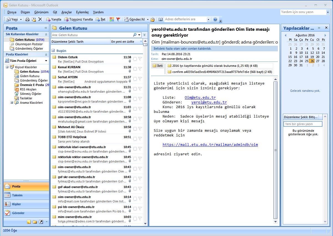Flag the Kemal KURBAN message for follow-up
The width and height of the screenshot is (333, 236).
tap(140, 69)
